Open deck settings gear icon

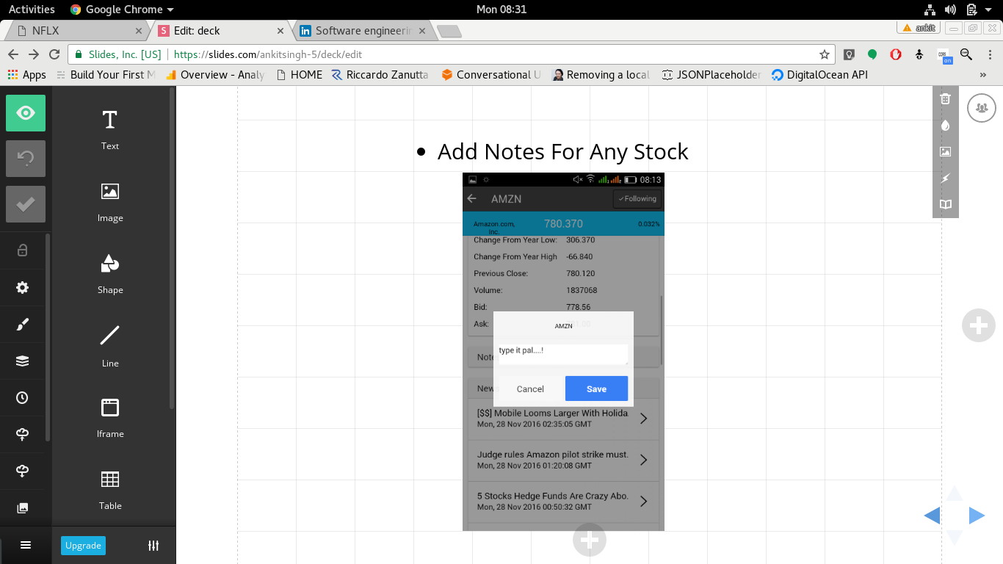coord(22,287)
